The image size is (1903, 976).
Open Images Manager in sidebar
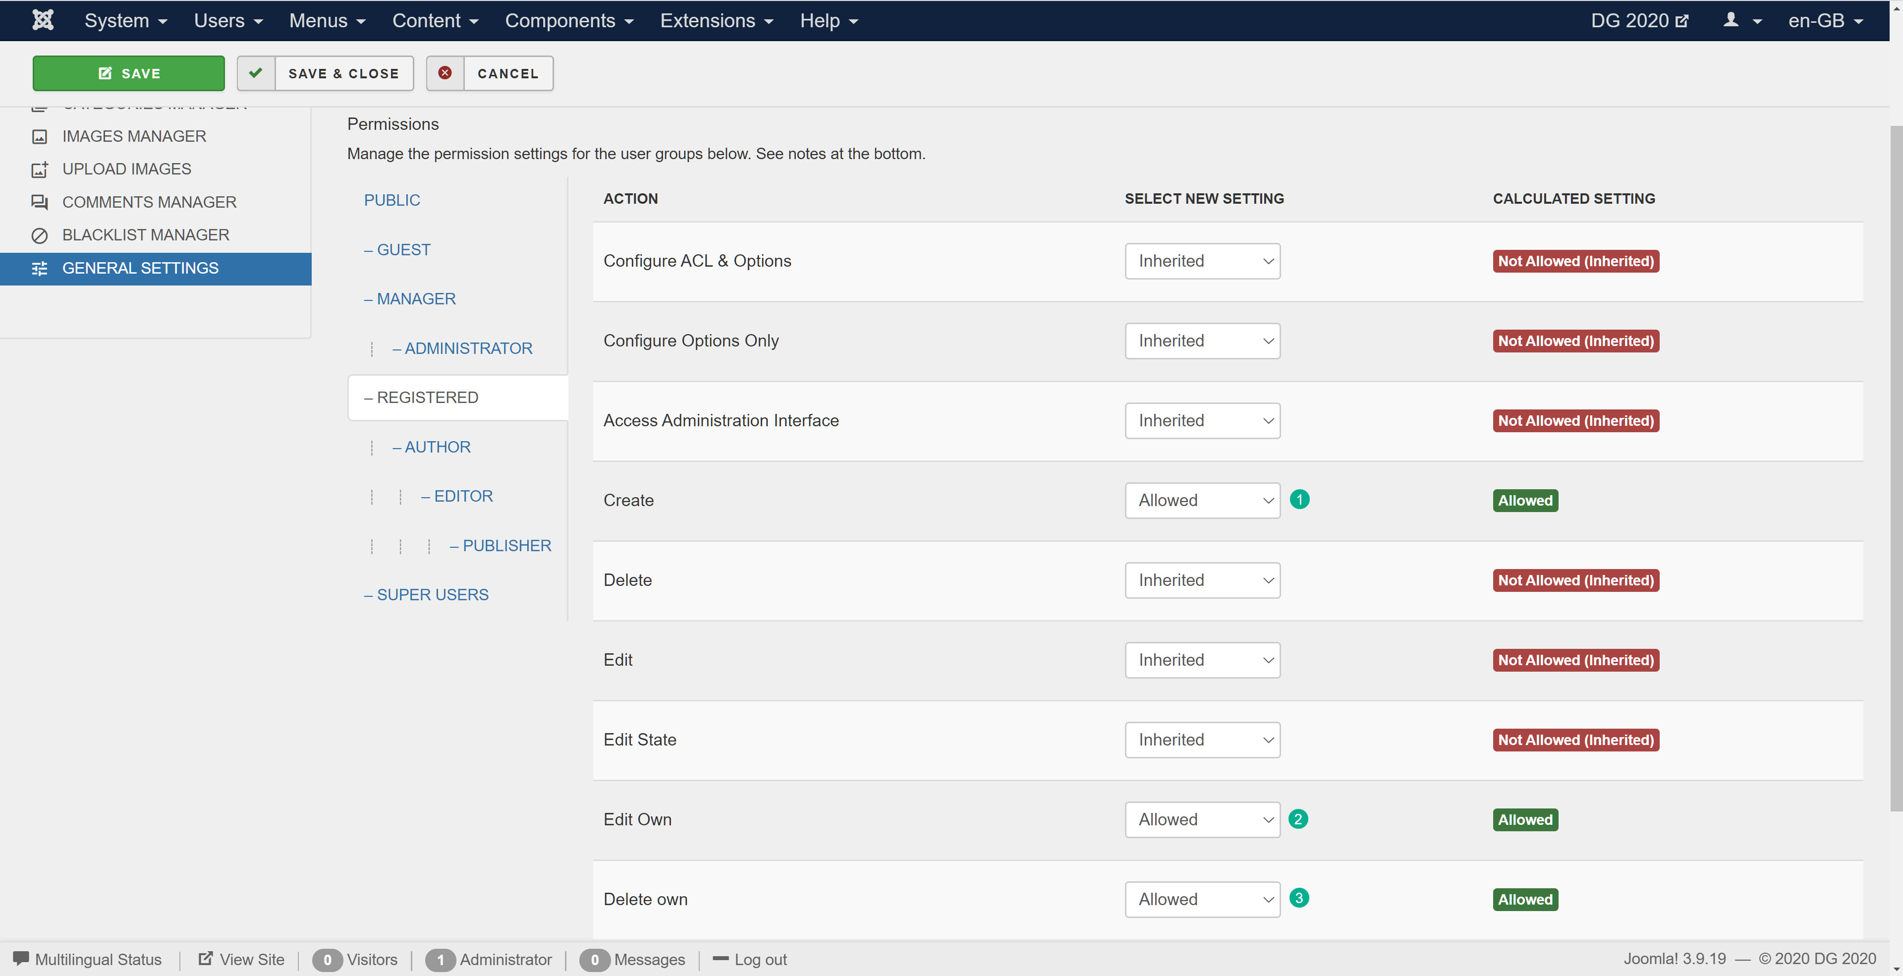pos(134,137)
